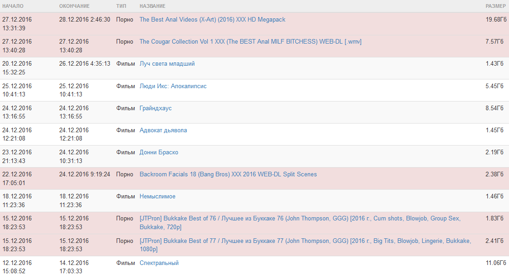Open the X-Art 2016 HD Megapack link
Image resolution: width=509 pixels, height=276 pixels.
point(212,19)
